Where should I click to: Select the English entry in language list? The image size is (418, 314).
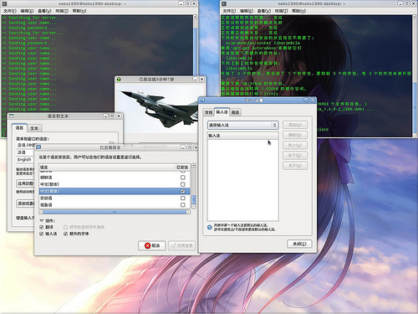[x=24, y=159]
